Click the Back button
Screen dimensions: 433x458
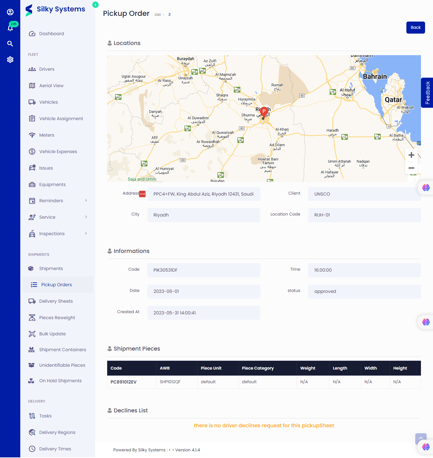(x=415, y=28)
